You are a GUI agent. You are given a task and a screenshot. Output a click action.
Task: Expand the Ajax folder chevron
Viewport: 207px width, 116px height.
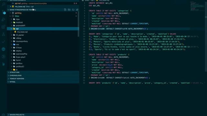12,19
